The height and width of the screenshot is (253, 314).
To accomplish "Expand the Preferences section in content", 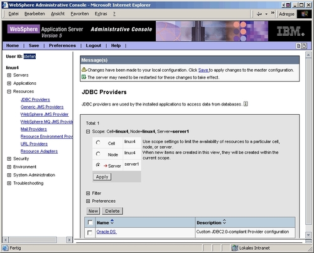I will (88, 201).
